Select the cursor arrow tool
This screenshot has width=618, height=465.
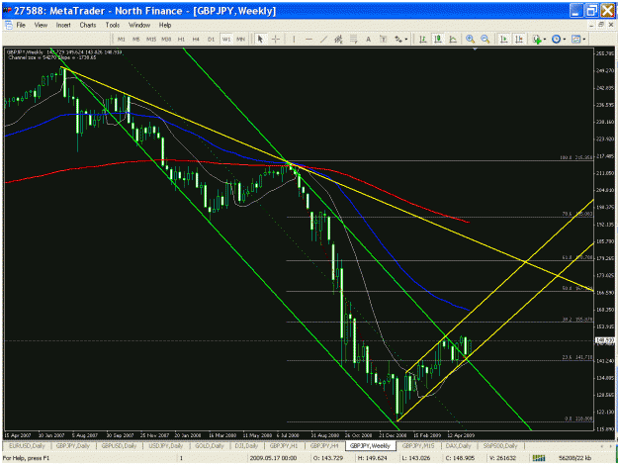(x=260, y=39)
